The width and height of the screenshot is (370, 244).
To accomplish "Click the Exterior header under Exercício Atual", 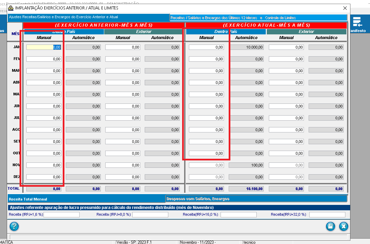I will point(306,32).
